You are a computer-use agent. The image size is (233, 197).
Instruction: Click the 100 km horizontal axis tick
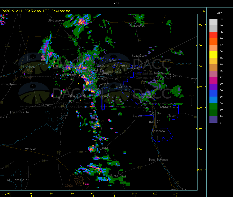pyautogui.click(x=134, y=193)
